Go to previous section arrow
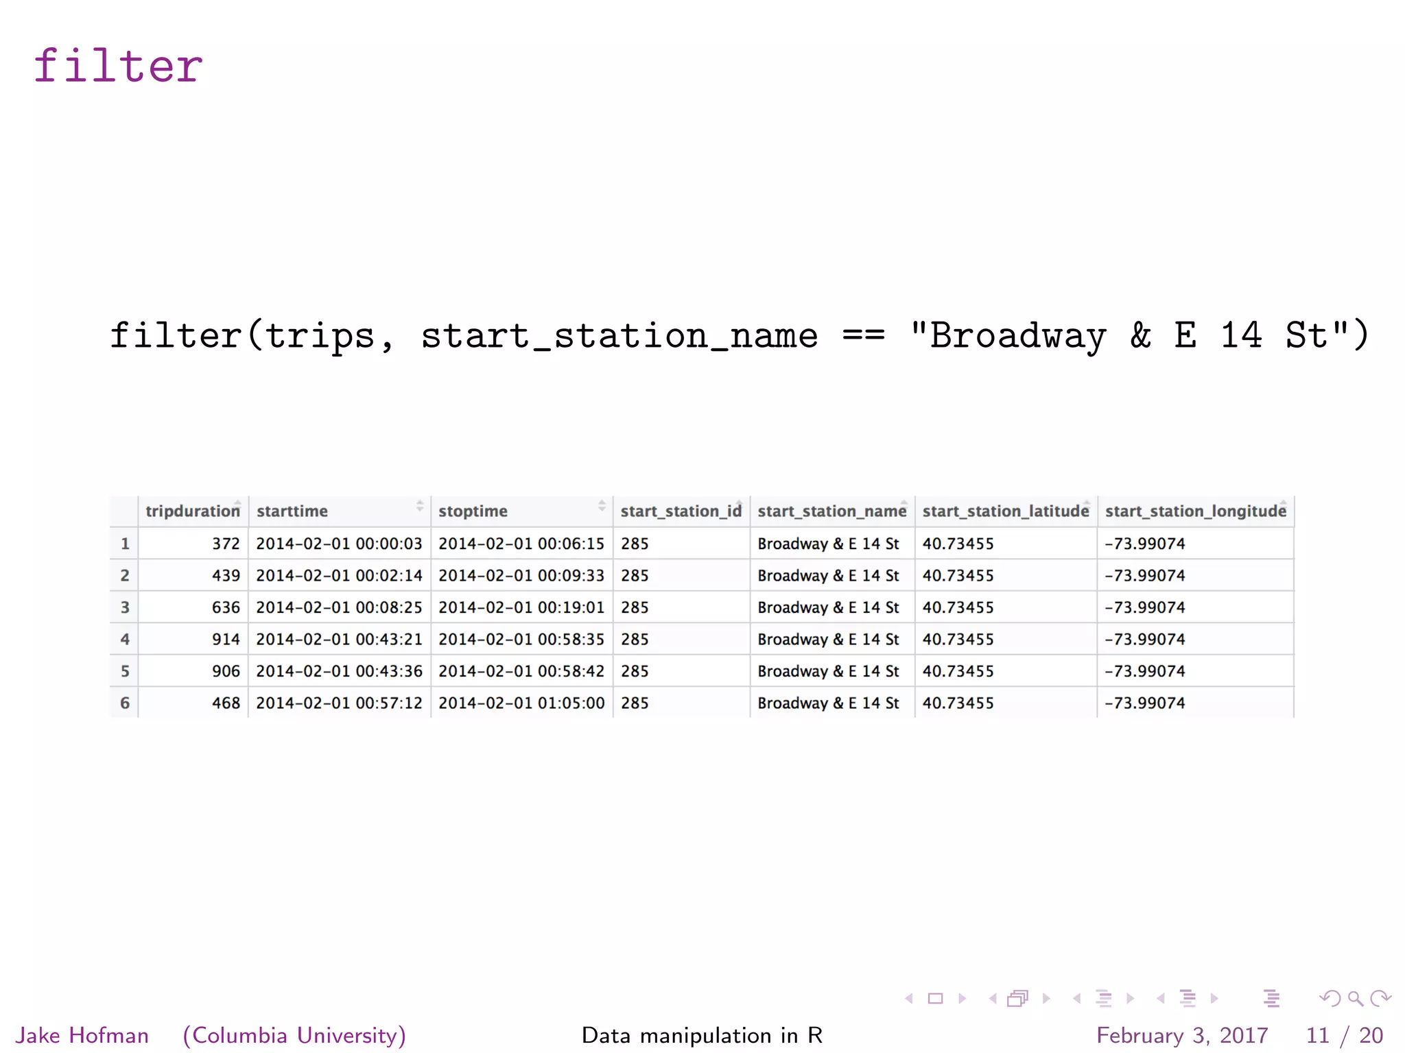Image resolution: width=1405 pixels, height=1053 pixels. [x=1161, y=999]
